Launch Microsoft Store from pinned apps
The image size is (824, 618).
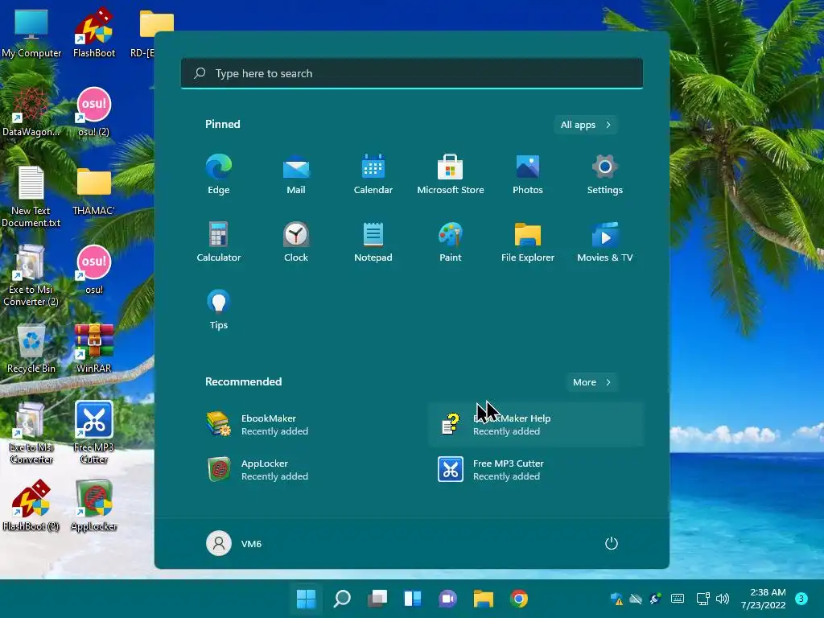pos(451,175)
